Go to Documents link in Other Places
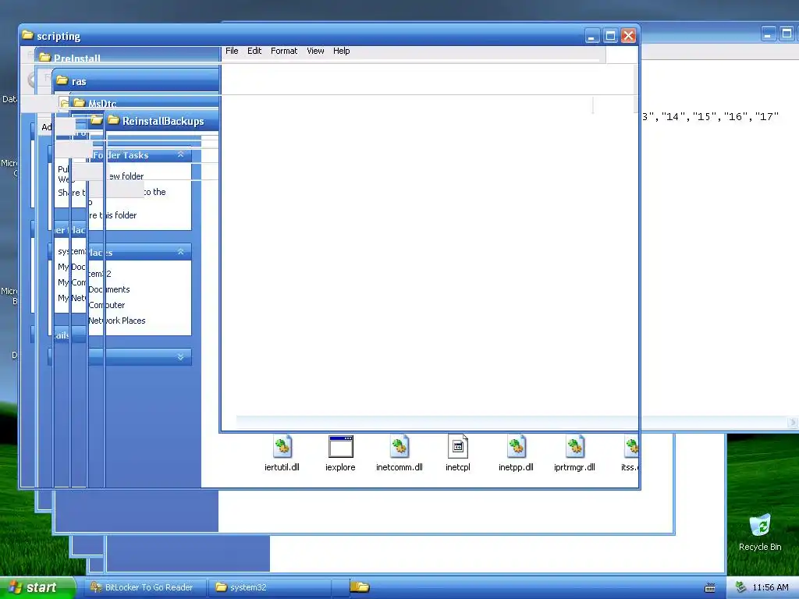 109,289
